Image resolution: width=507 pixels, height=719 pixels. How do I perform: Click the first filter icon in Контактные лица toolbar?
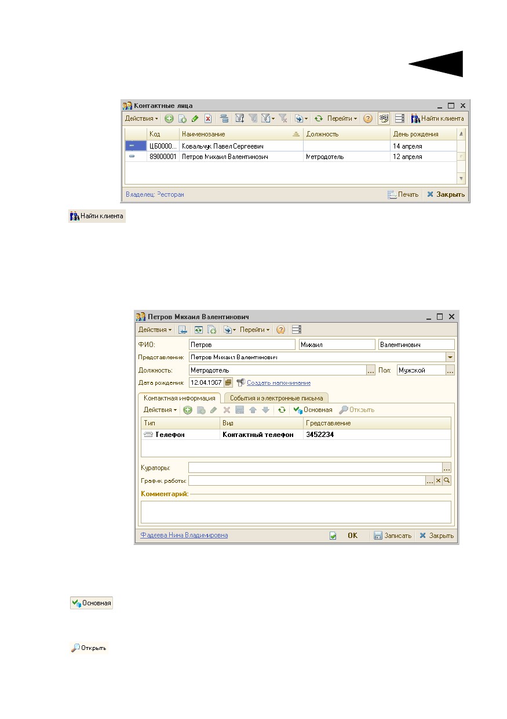point(240,118)
